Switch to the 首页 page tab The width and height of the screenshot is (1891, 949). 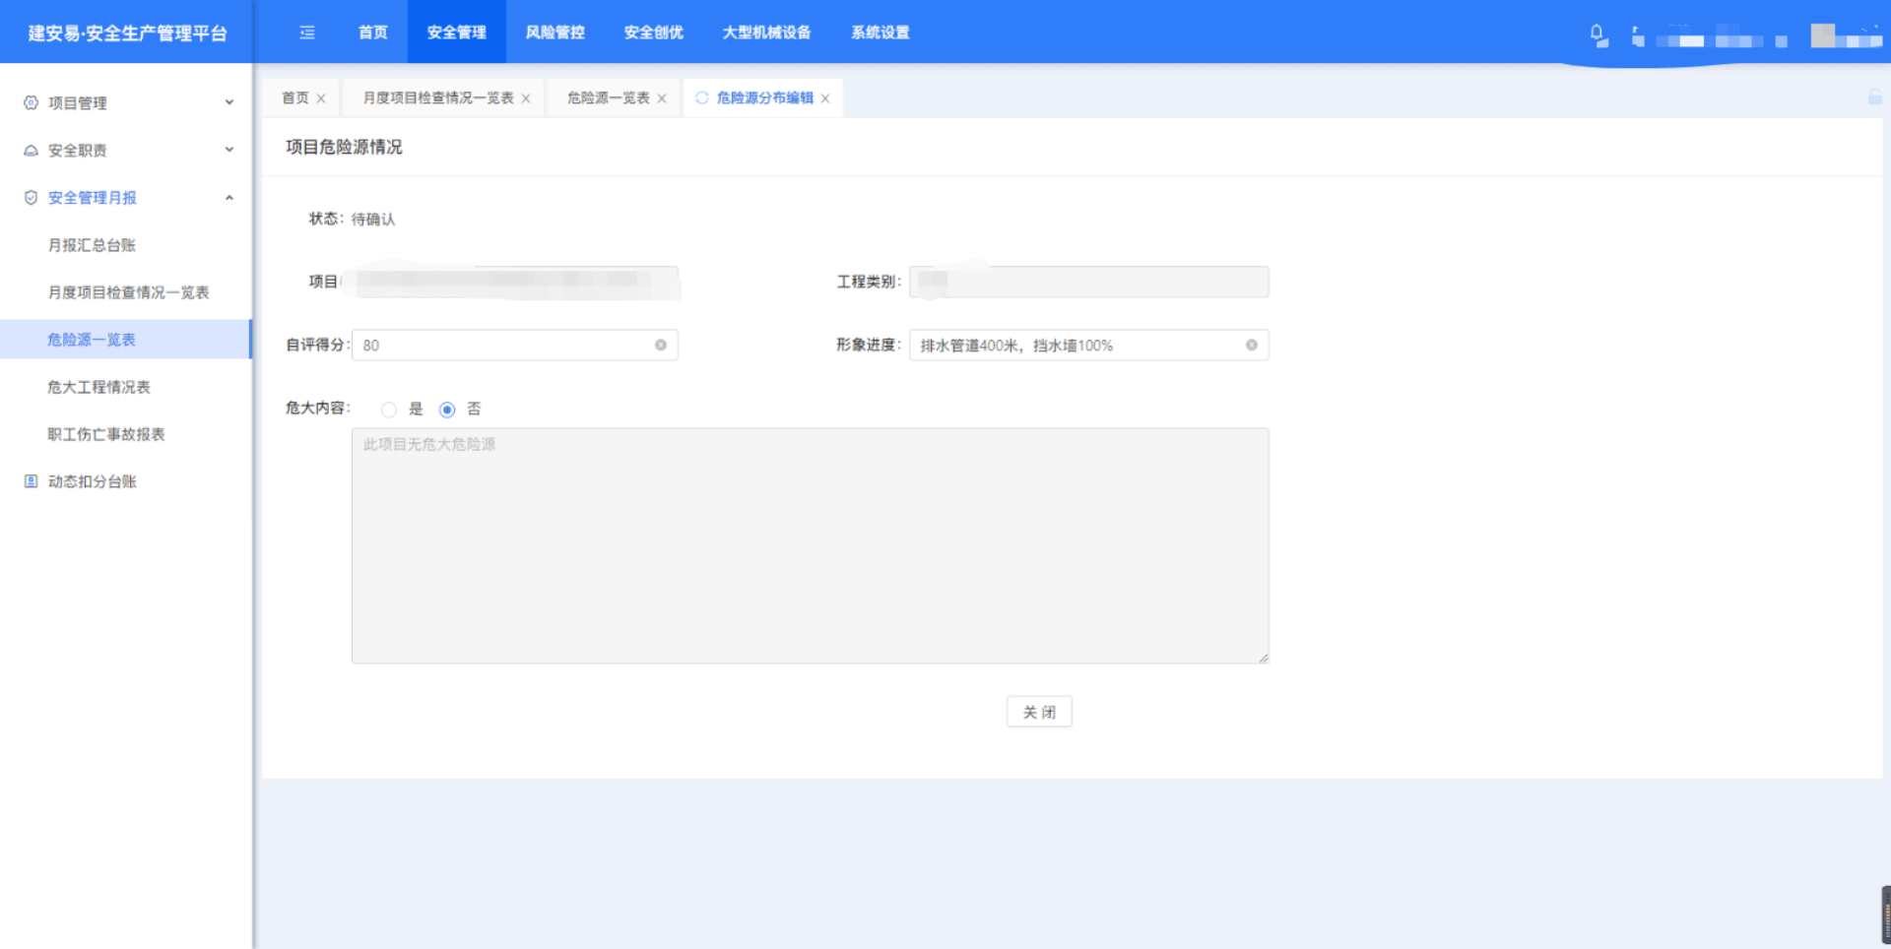coord(294,98)
